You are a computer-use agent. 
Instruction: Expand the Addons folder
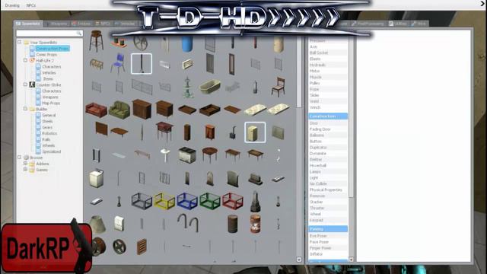[x=25, y=164]
